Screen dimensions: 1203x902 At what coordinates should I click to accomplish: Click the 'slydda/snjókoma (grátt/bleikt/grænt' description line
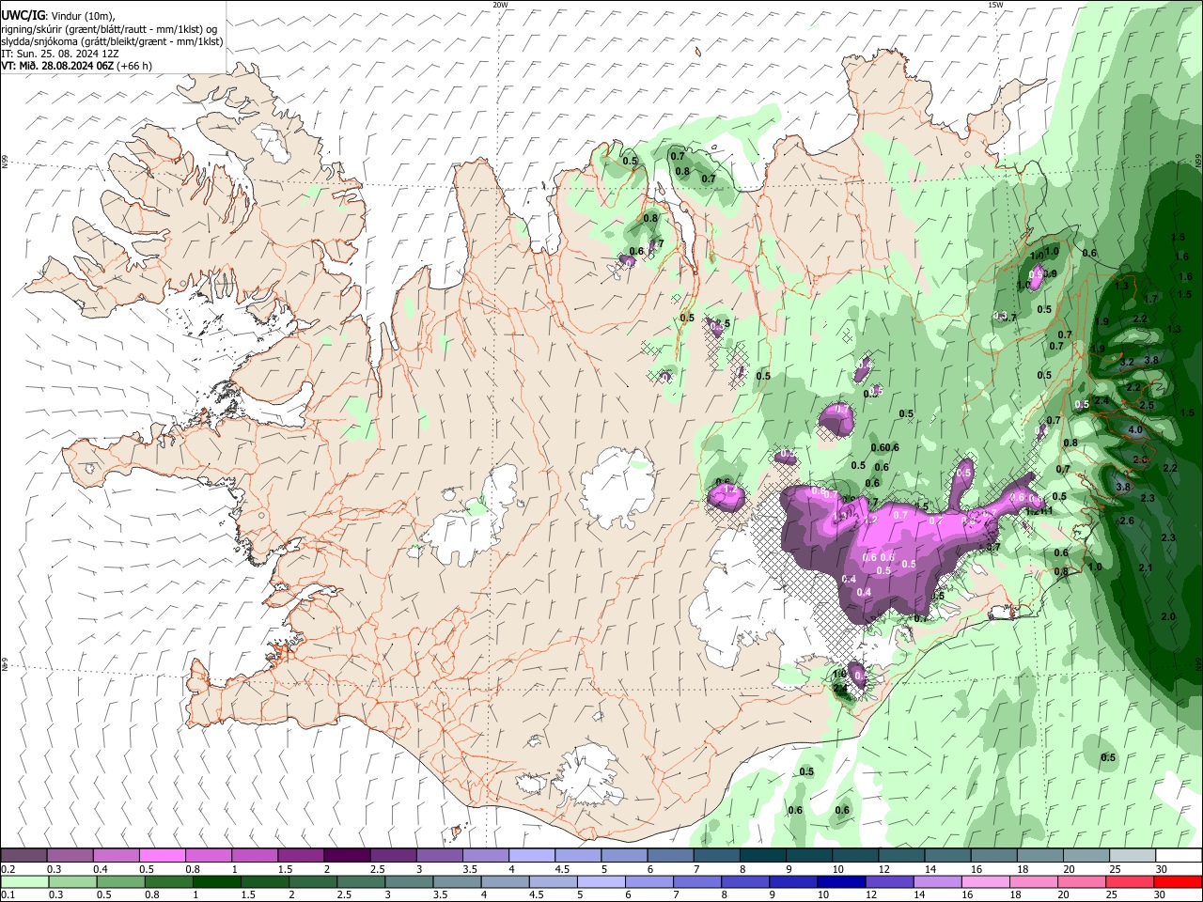[x=112, y=41]
